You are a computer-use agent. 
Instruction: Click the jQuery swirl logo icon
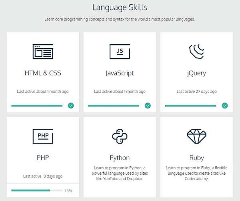pos(196,51)
